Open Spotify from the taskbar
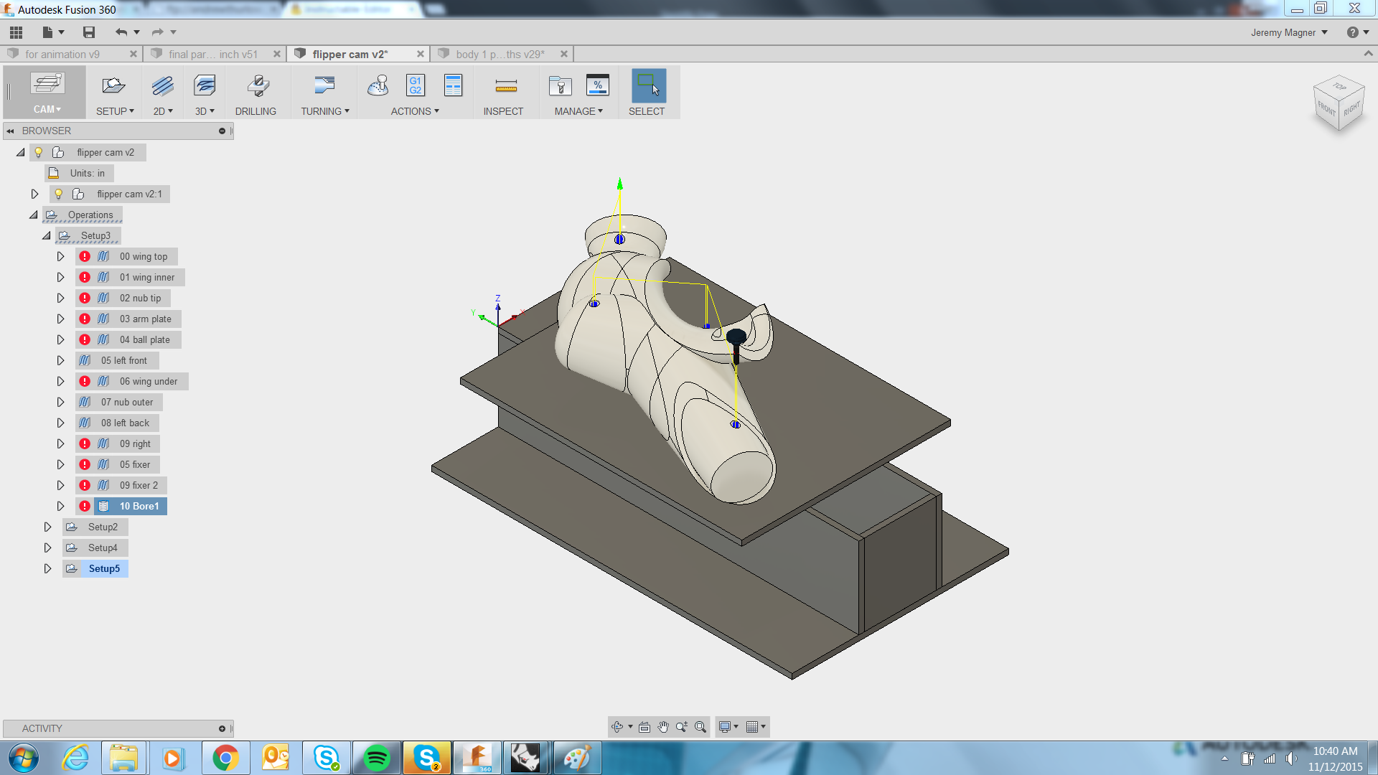Viewport: 1378px width, 775px height. (x=376, y=757)
